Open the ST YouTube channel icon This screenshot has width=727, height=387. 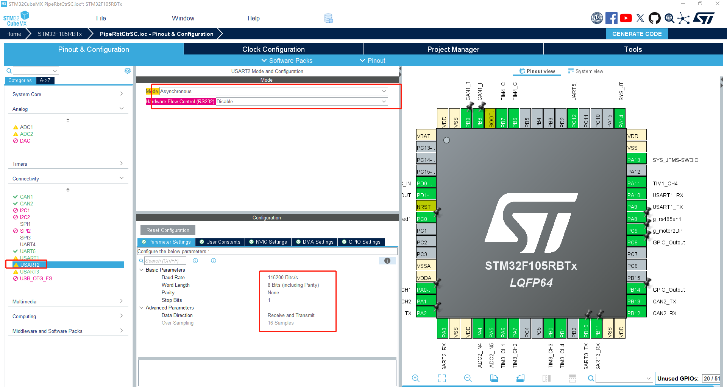tap(626, 18)
